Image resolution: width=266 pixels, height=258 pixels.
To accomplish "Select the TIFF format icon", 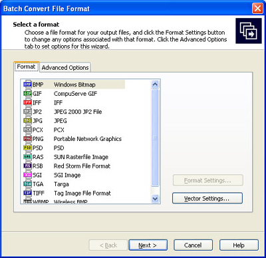I will pyautogui.click(x=27, y=193).
